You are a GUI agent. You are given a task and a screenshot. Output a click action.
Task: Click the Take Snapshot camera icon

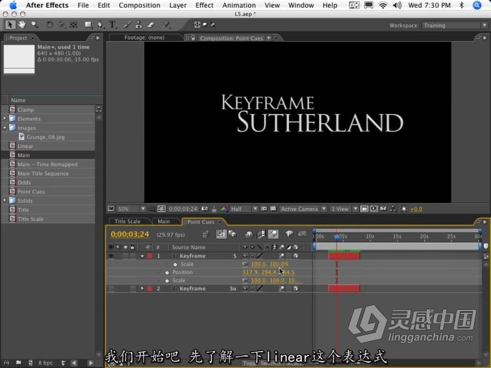(x=205, y=209)
